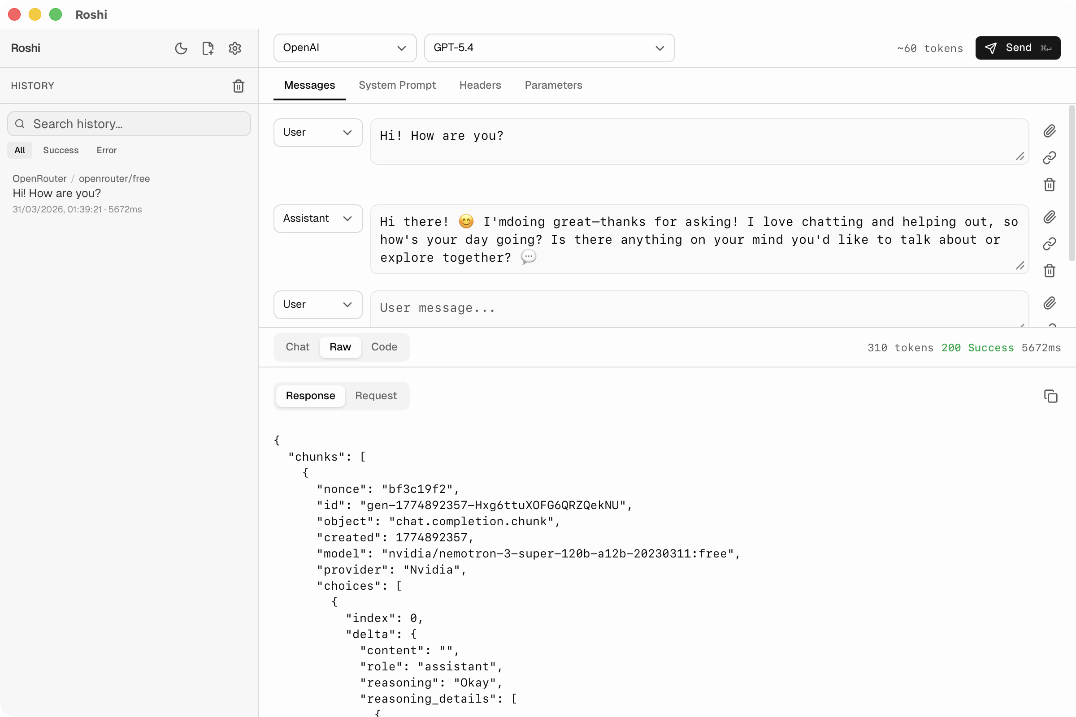Image resolution: width=1076 pixels, height=717 pixels.
Task: Delete the assistant message
Action: 1050,271
